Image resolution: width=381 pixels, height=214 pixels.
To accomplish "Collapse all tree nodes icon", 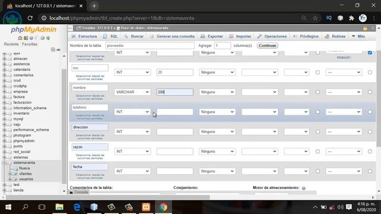I will pyautogui.click(x=53, y=49).
